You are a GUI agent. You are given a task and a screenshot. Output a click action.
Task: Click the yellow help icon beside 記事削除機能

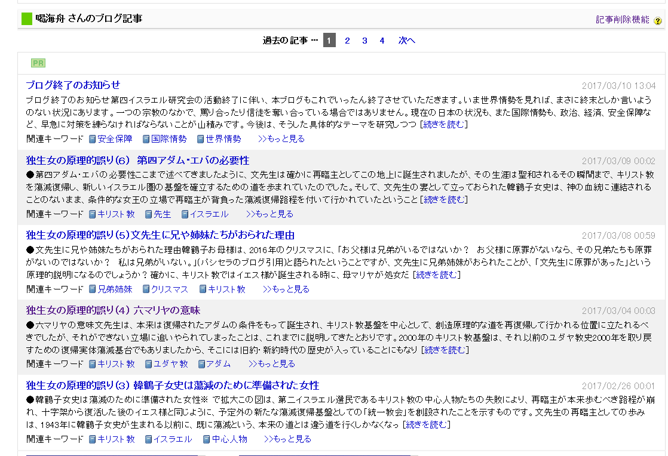coord(658,20)
